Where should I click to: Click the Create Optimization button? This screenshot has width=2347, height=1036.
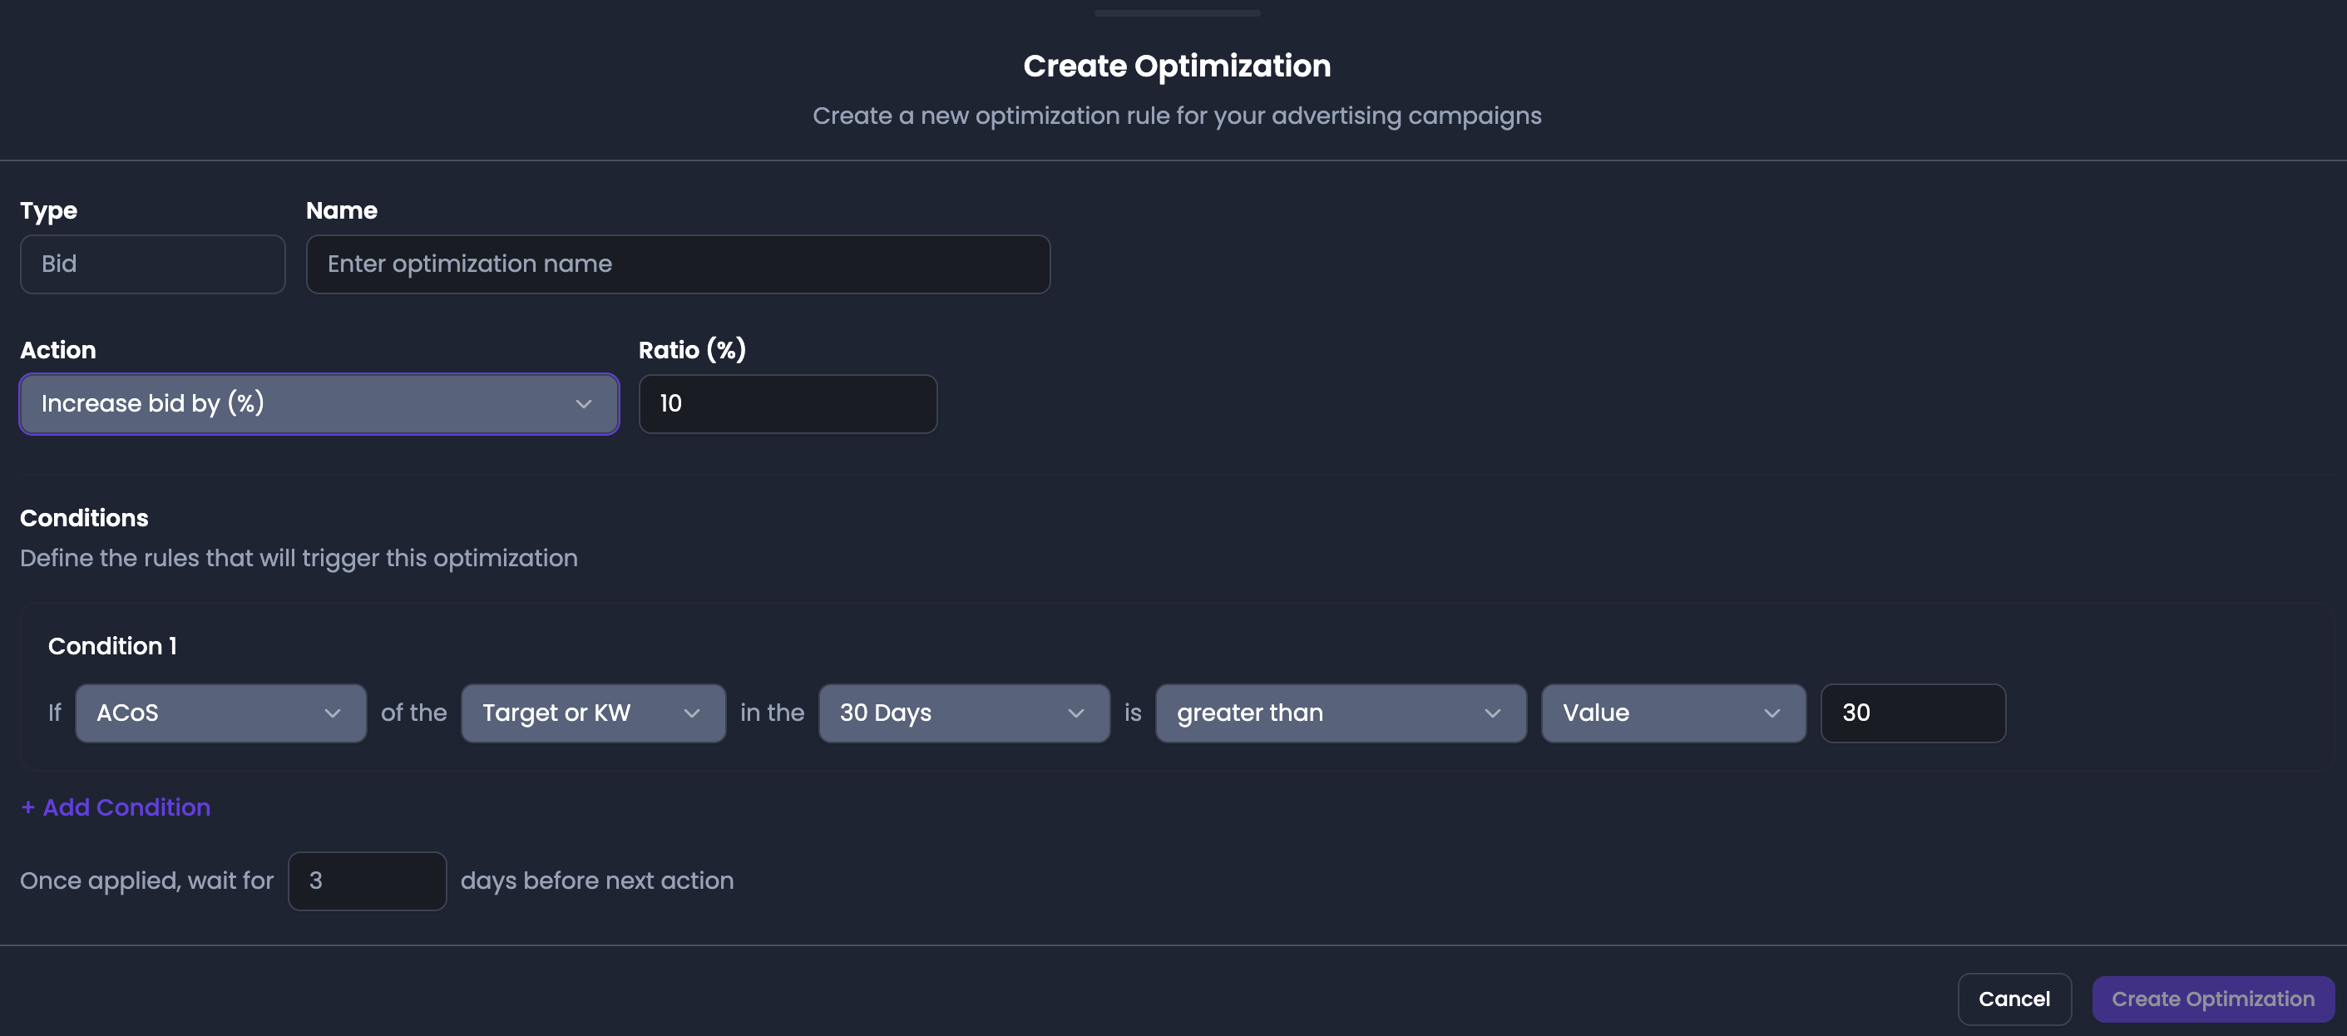coord(2212,999)
